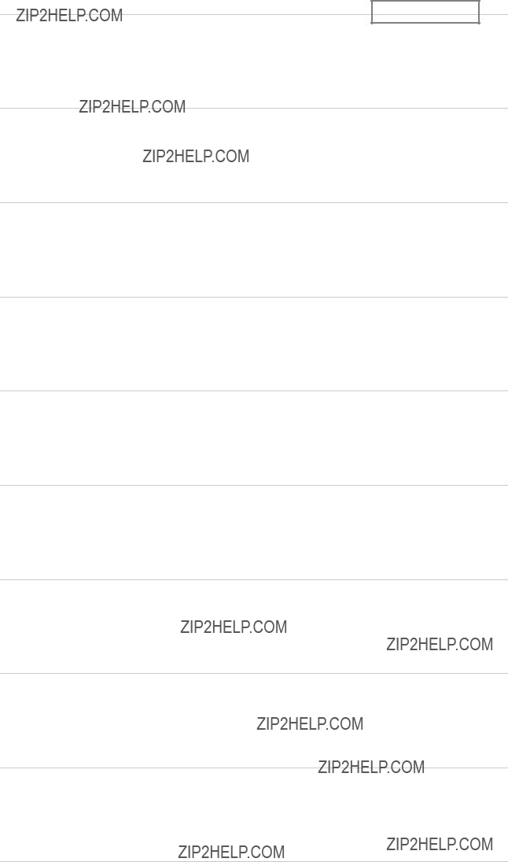Click the ZIP2HELP.COM text in the header row
The image size is (508, 862).
(x=69, y=16)
